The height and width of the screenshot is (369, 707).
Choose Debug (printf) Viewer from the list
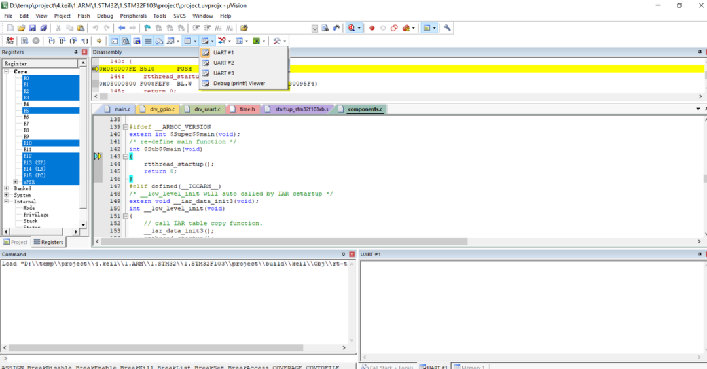[x=239, y=83]
